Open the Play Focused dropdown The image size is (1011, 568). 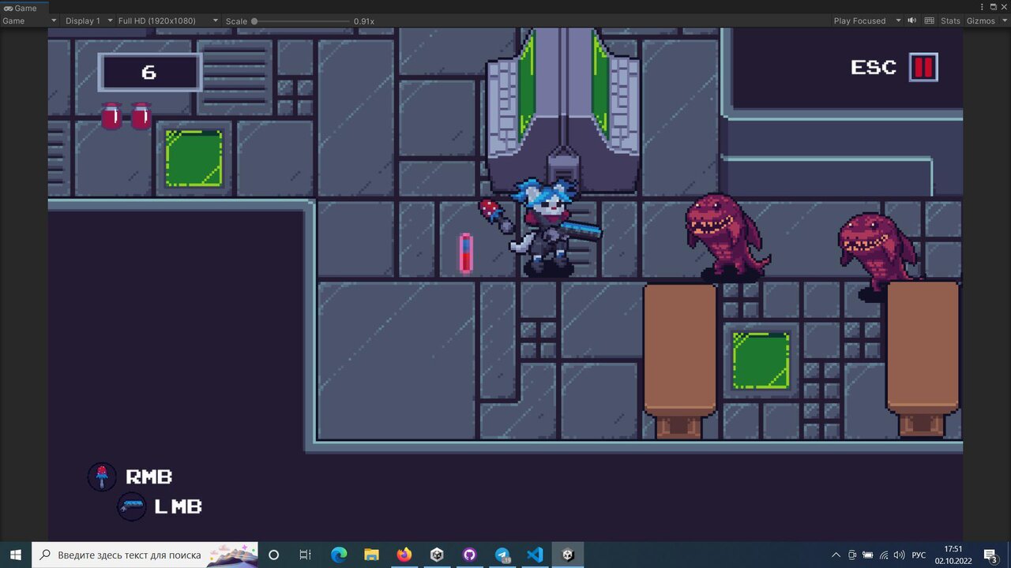coord(866,21)
